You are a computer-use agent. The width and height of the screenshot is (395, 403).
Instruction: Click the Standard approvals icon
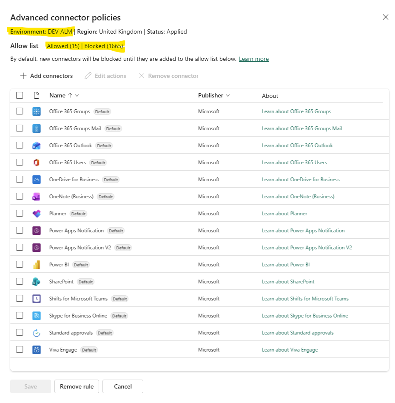[37, 333]
